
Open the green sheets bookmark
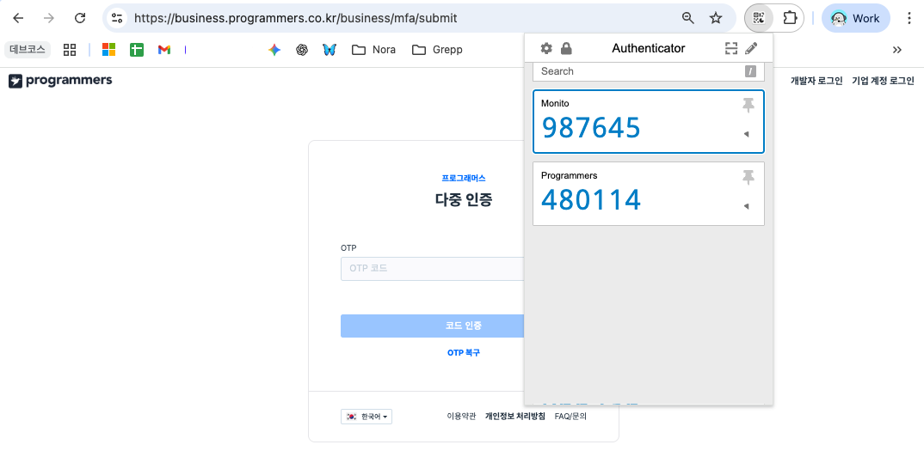pyautogui.click(x=137, y=50)
